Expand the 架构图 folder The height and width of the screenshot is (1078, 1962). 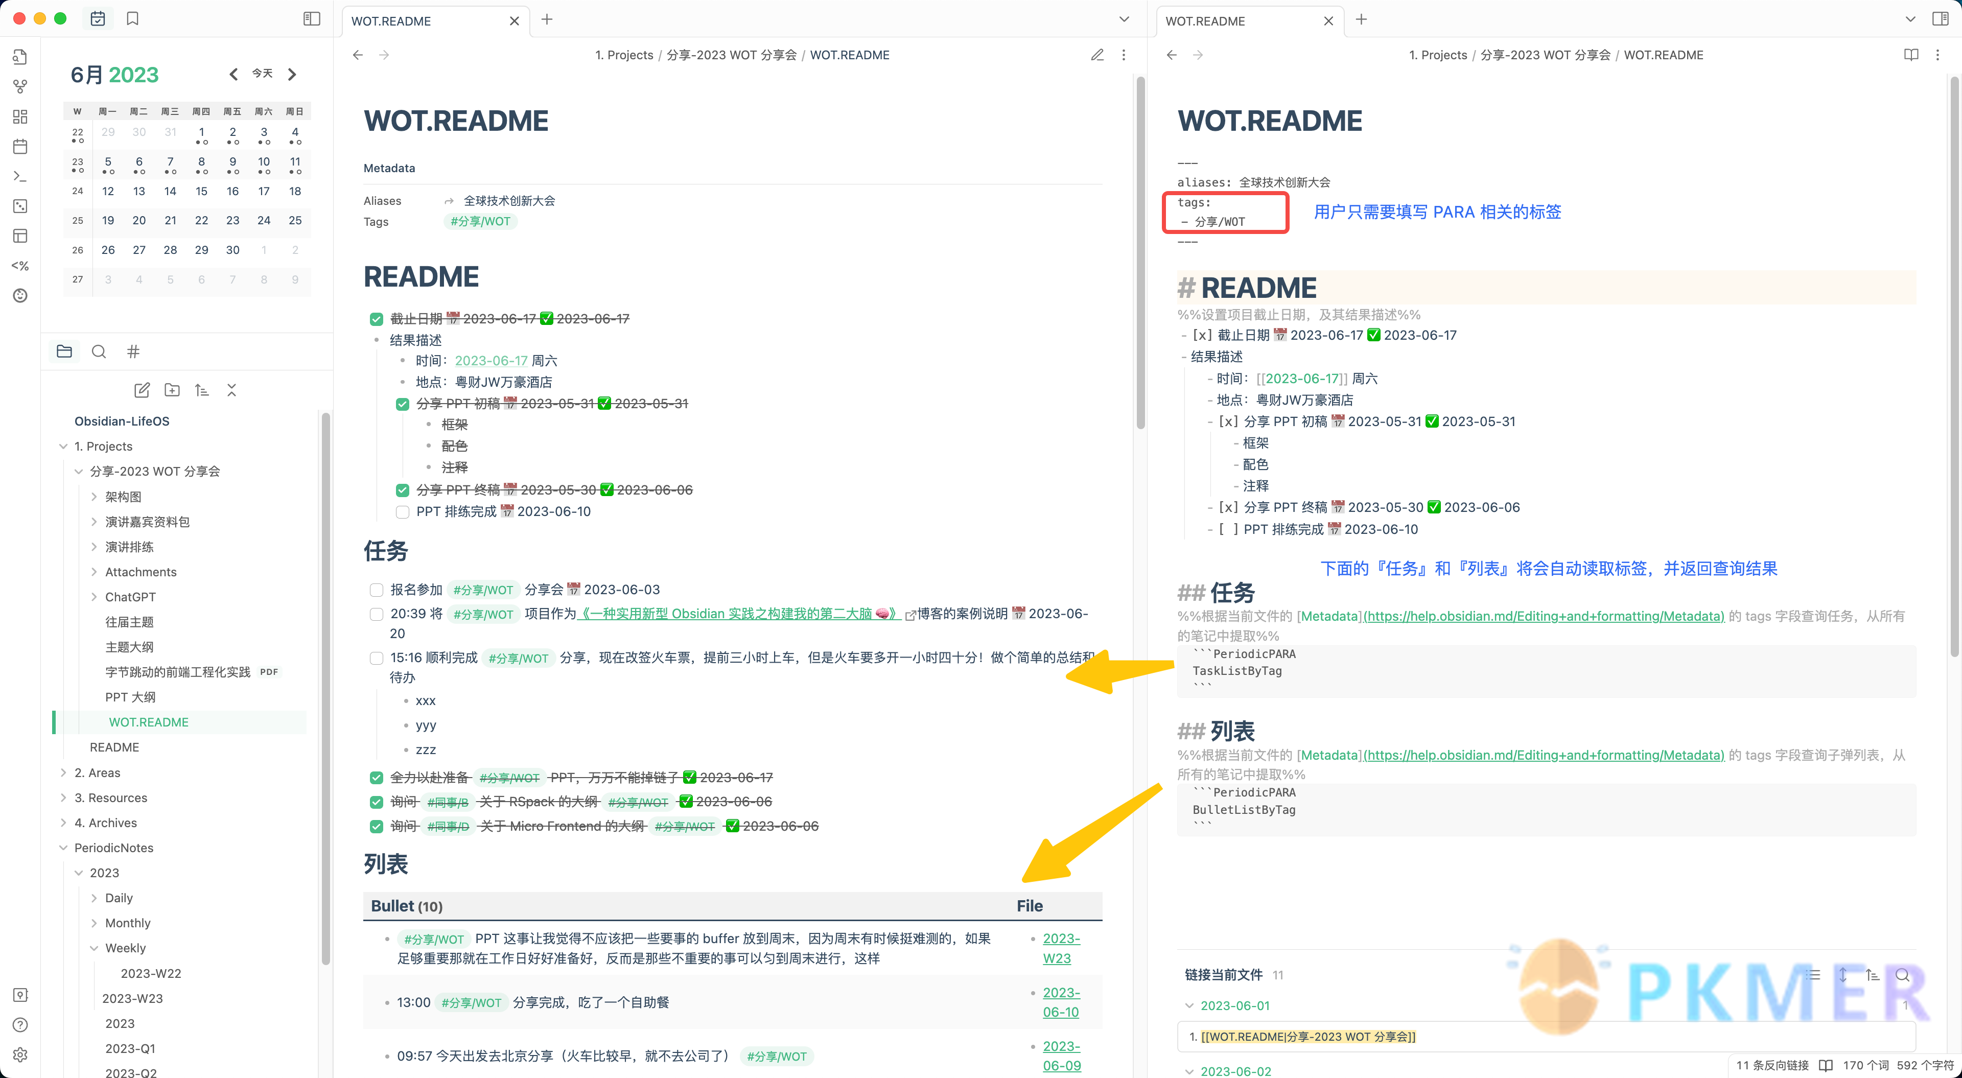pyautogui.click(x=94, y=497)
